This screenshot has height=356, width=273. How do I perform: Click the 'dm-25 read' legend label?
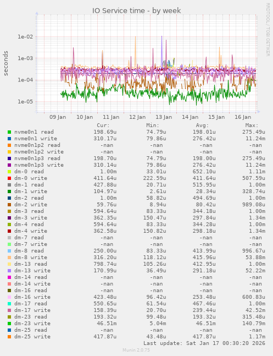(x=31, y=330)
